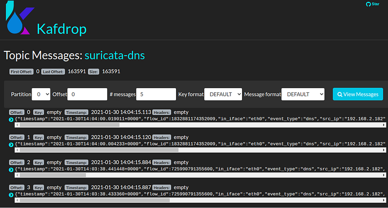Click timestamp 2021-01-30 14:04:15.113

coord(121,112)
